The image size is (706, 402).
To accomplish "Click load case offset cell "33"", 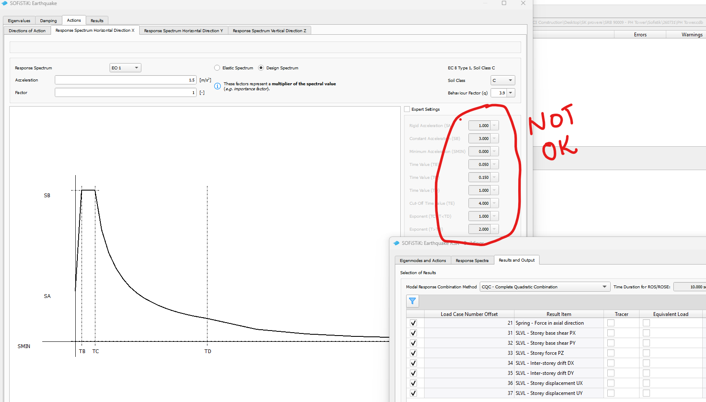I will pyautogui.click(x=469, y=353).
